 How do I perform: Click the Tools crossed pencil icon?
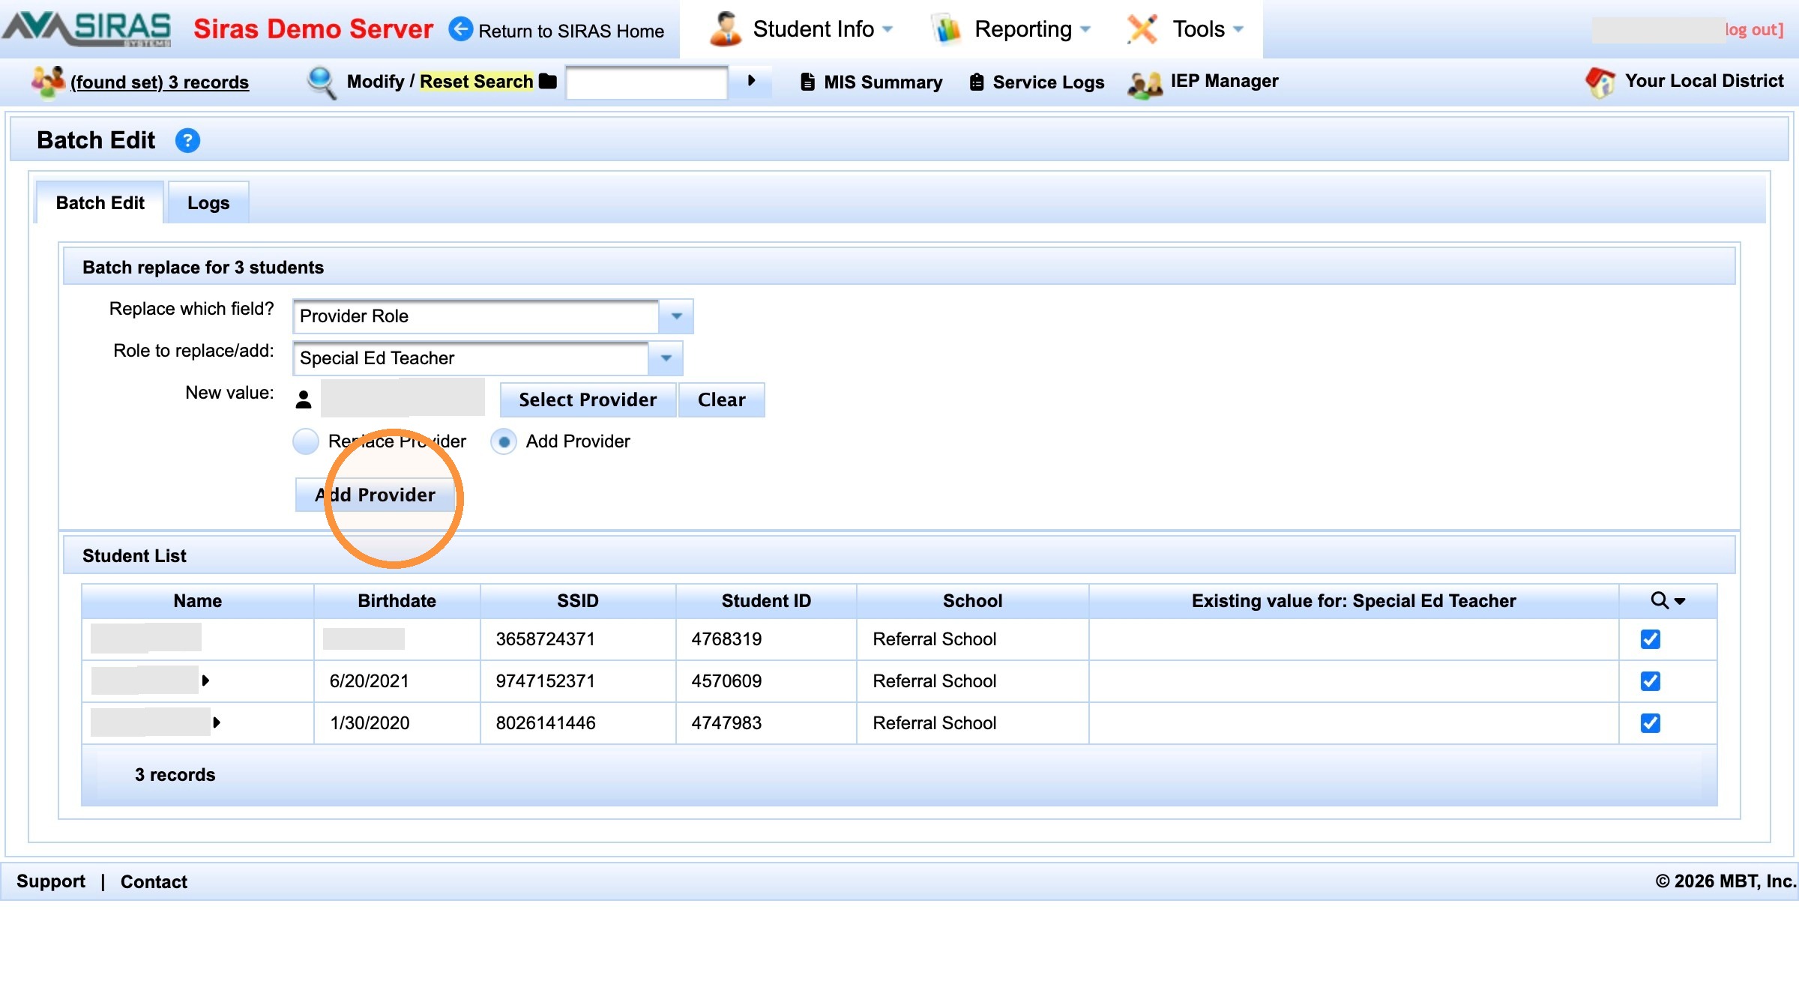pyautogui.click(x=1142, y=29)
